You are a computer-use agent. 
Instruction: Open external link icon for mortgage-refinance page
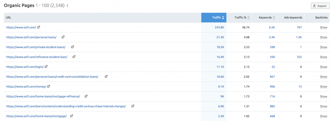[x=86, y=96]
